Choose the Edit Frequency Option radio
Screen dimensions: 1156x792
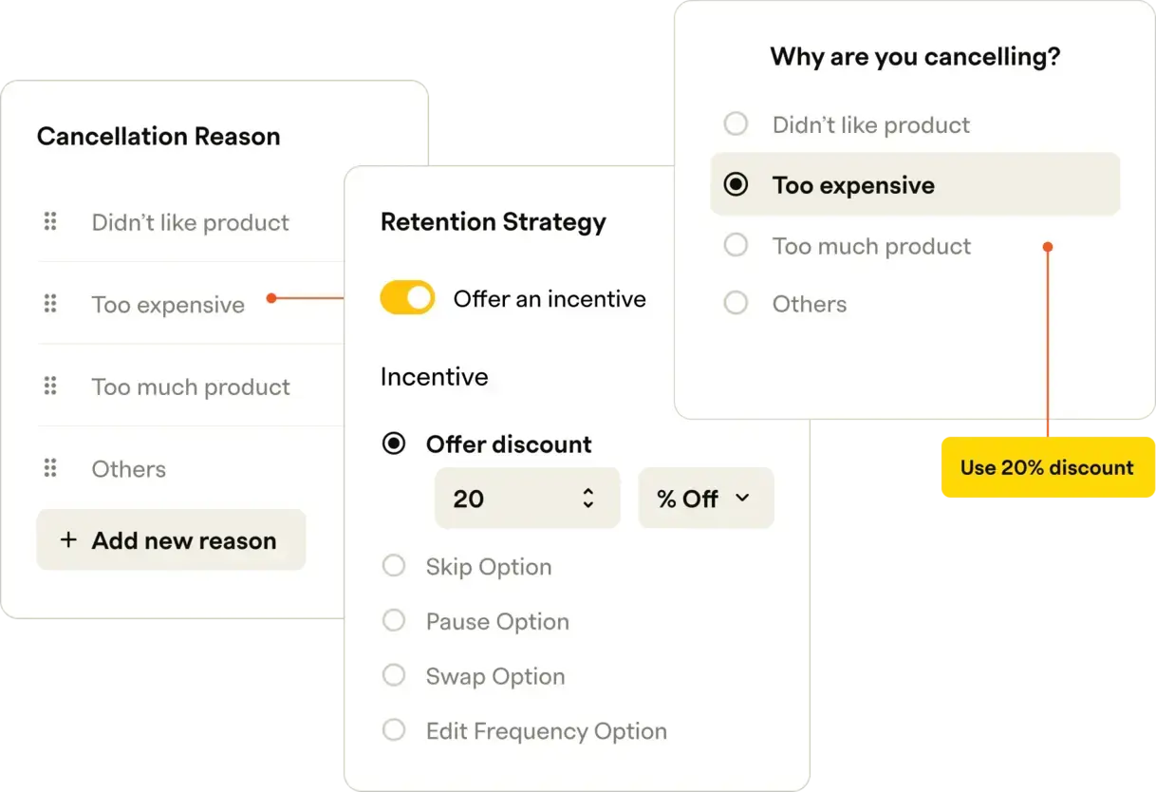(394, 730)
